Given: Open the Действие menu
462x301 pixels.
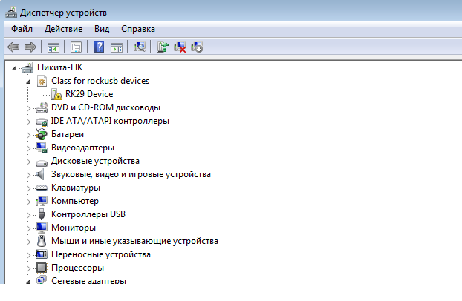Looking at the screenshot, I should [x=63, y=29].
